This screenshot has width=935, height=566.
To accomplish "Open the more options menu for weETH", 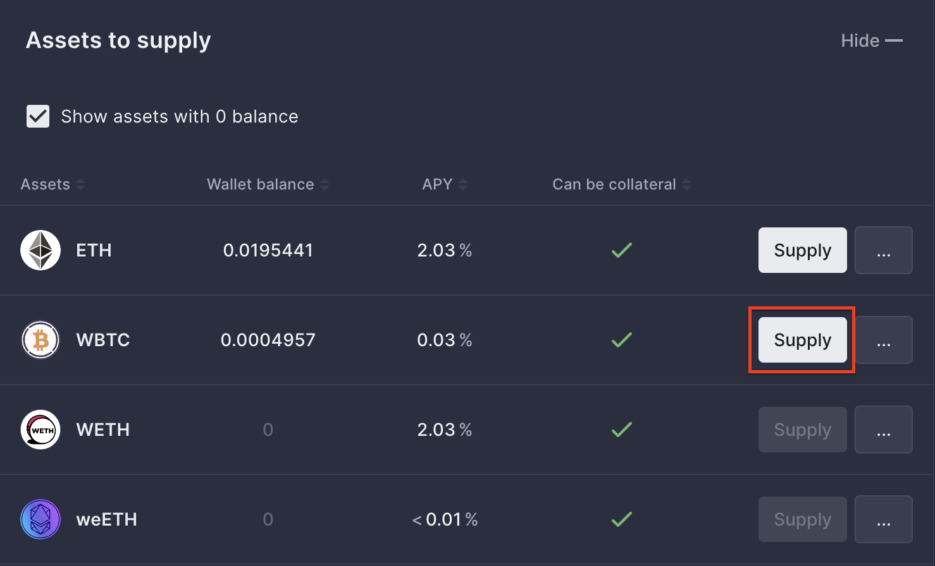I will (x=883, y=519).
